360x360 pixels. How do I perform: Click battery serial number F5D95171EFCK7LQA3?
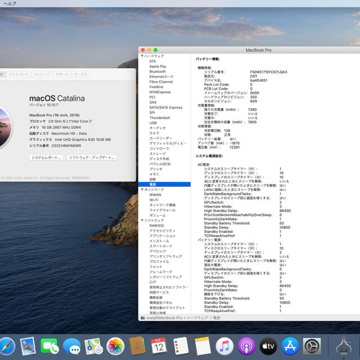pos(268,72)
